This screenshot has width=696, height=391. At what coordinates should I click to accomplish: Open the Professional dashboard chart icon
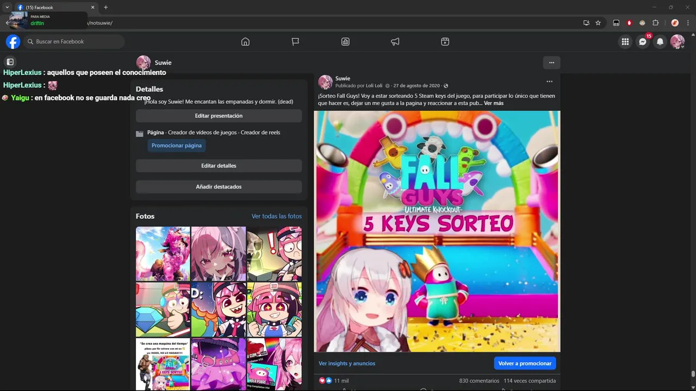click(345, 42)
